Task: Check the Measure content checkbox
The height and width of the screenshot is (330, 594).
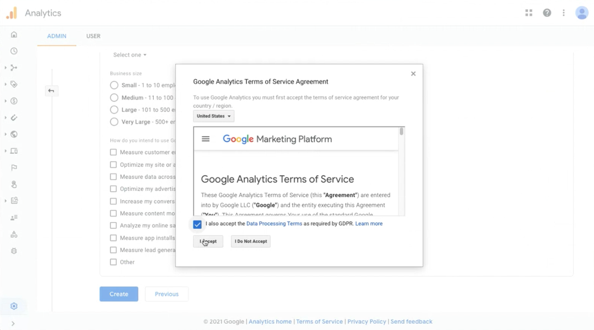Action: tap(114, 213)
